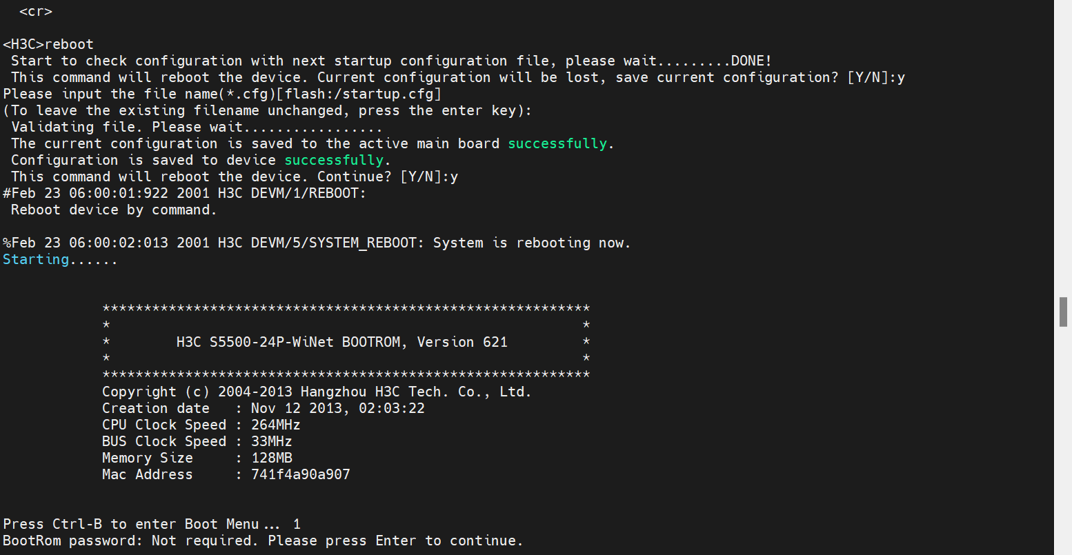Click the scrollbar track above the thumb
This screenshot has height=555, width=1072.
coord(1063,138)
